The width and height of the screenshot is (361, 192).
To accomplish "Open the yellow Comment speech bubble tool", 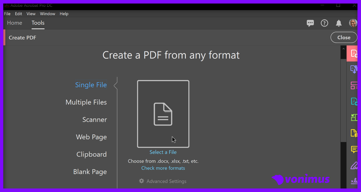I will click(354, 149).
